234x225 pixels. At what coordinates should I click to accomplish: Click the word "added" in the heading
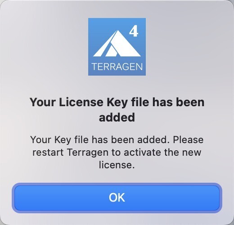[117, 117]
